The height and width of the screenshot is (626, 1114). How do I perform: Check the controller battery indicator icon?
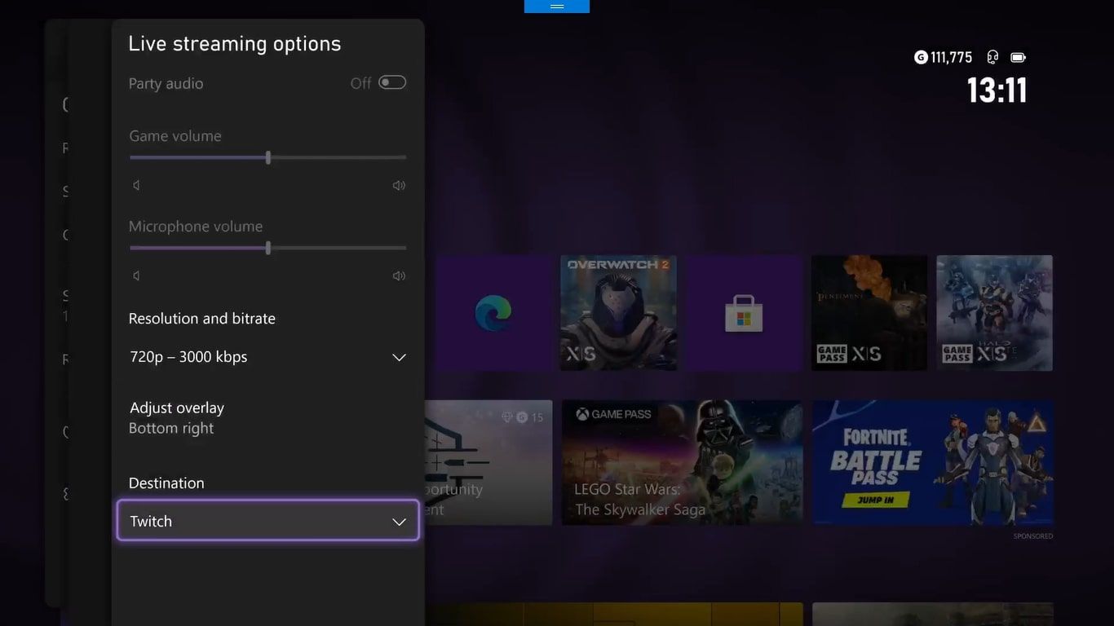click(1018, 56)
